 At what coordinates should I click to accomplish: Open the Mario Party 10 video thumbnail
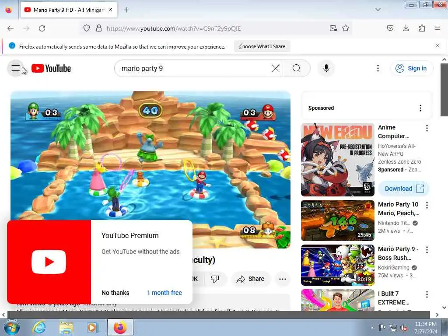(337, 220)
